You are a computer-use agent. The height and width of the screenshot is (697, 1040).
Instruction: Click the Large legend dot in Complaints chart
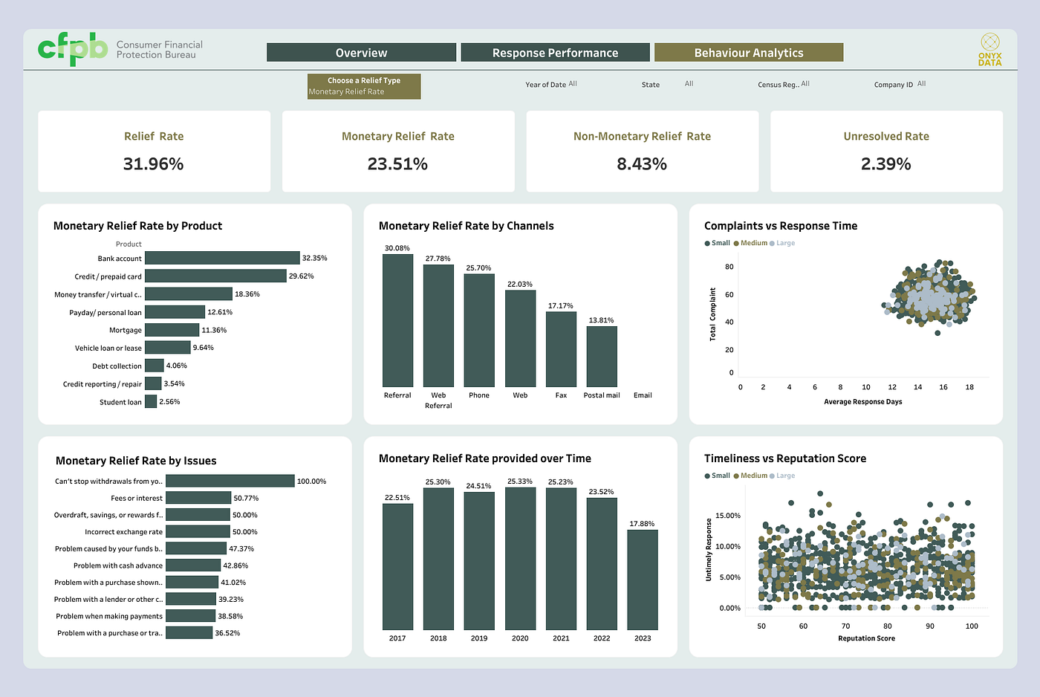[x=772, y=244]
